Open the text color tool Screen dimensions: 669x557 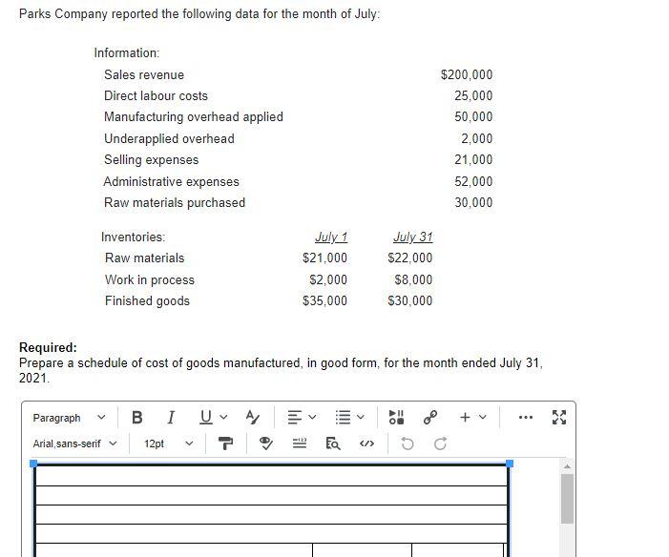click(x=253, y=417)
